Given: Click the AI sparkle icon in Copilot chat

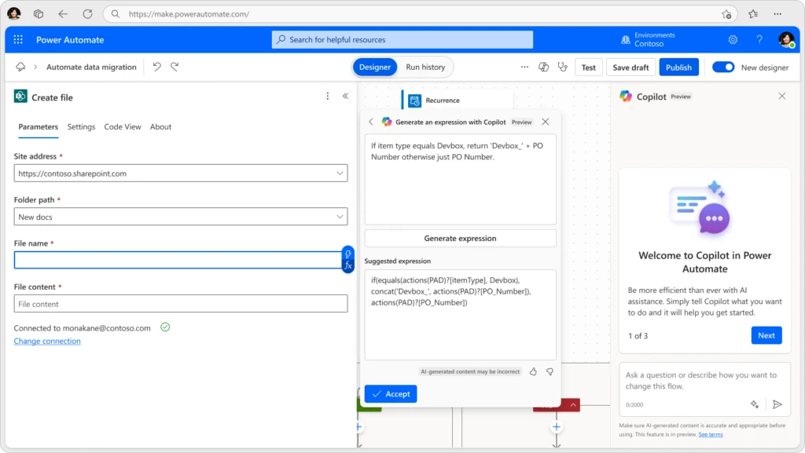Looking at the screenshot, I should pyautogui.click(x=754, y=404).
